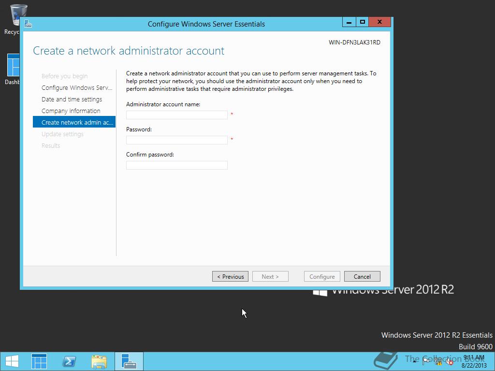Click the Password input field
This screenshot has width=495, height=371.
tap(177, 140)
